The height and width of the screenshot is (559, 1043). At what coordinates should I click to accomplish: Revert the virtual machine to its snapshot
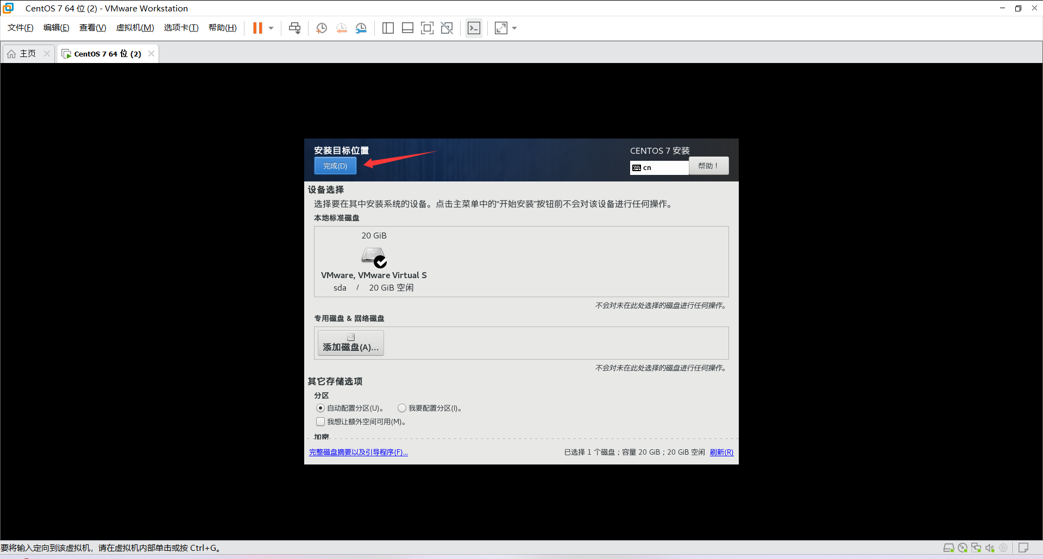[341, 28]
